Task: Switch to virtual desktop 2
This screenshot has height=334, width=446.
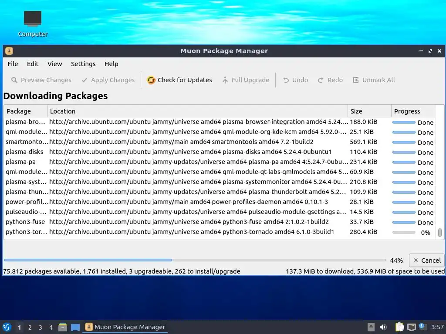Action: [30, 327]
